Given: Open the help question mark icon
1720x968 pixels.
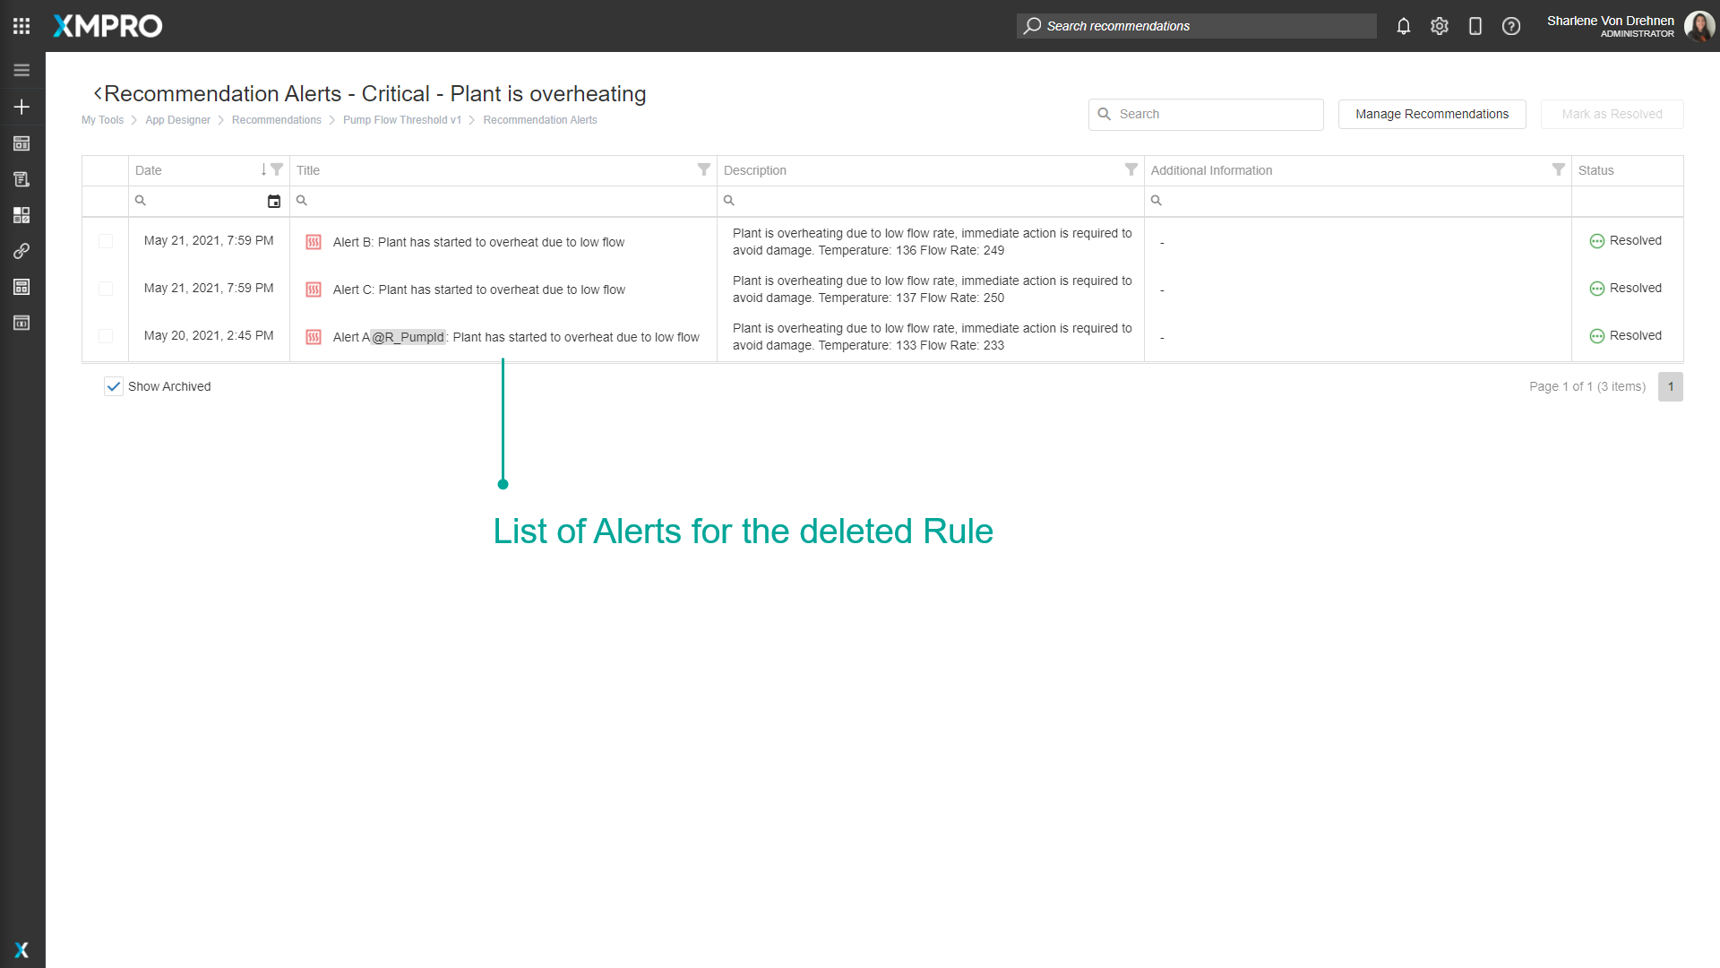Looking at the screenshot, I should (x=1511, y=26).
